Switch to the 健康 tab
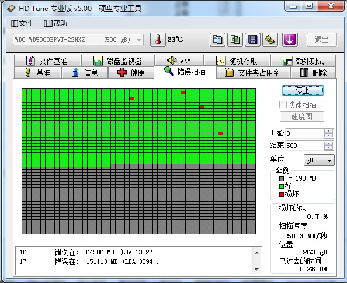This screenshot has width=347, height=283. click(x=131, y=73)
